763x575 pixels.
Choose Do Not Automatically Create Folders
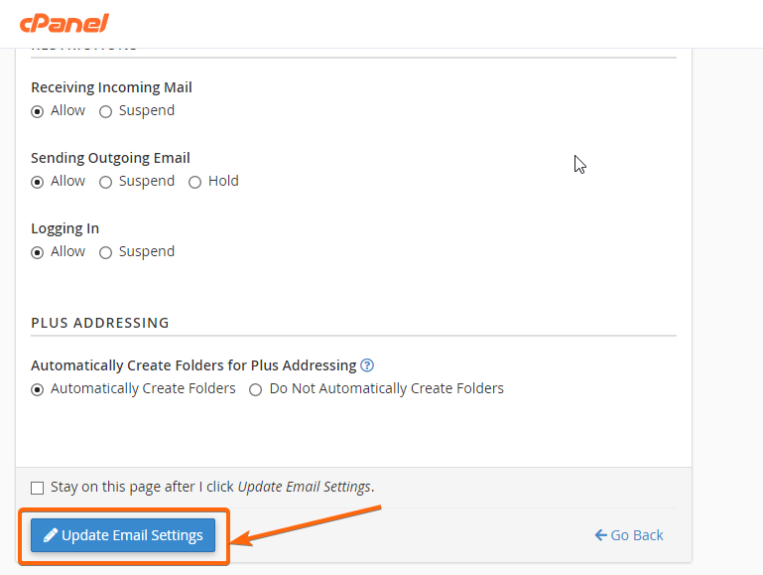pyautogui.click(x=255, y=389)
